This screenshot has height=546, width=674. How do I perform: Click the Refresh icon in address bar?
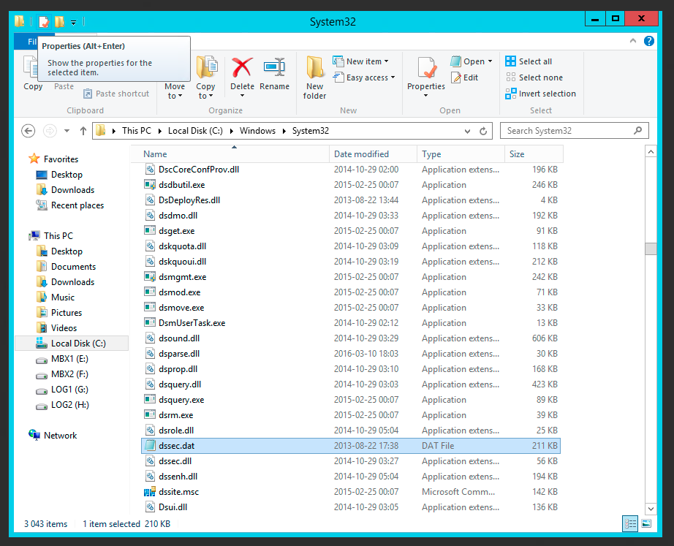[x=483, y=131]
